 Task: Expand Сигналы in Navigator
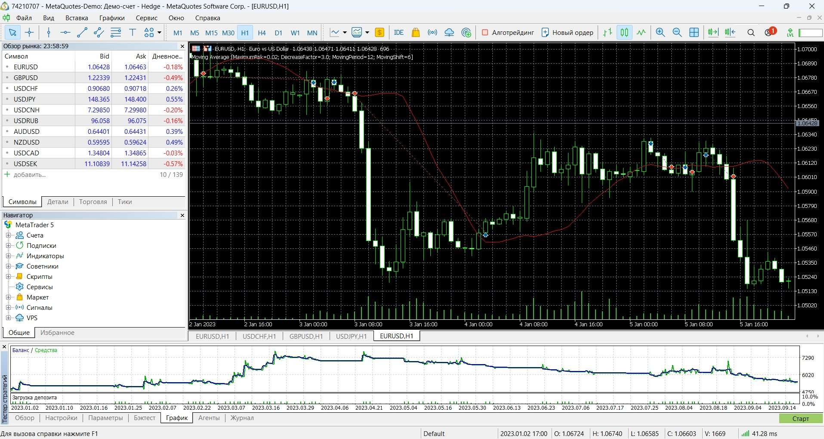tap(8, 307)
